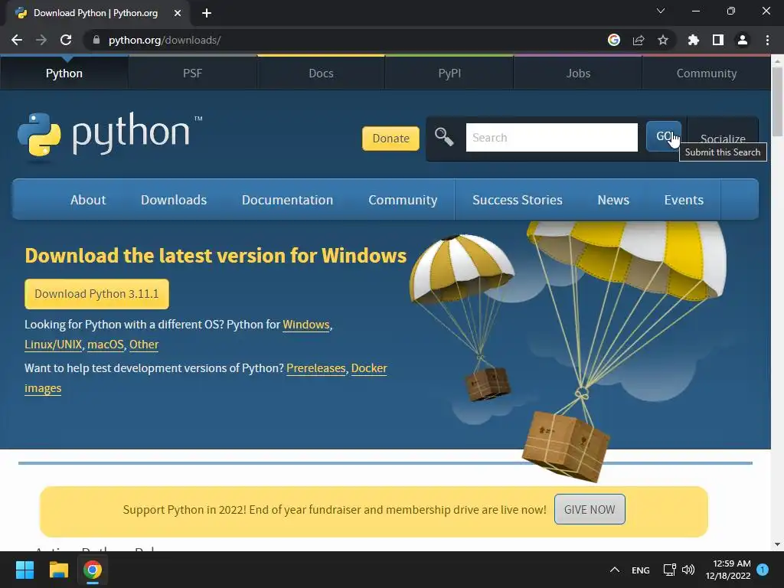
Task: Open the Community item in the blue navigation bar
Action: (x=403, y=200)
